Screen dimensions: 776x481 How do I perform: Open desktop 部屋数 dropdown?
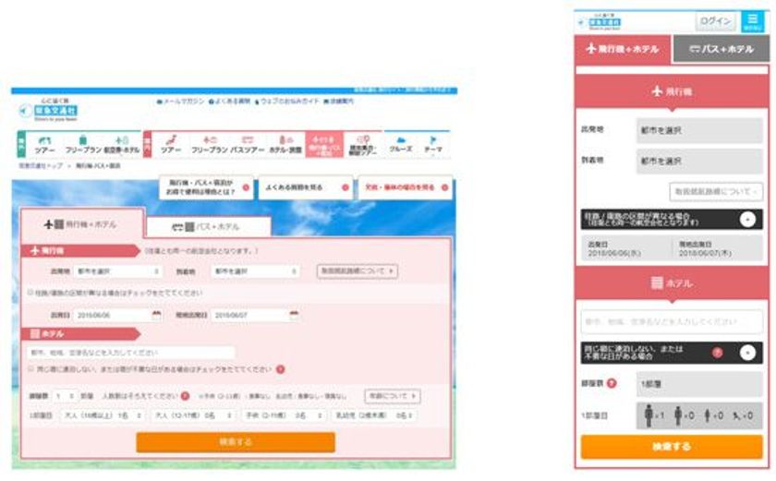pyautogui.click(x=65, y=396)
